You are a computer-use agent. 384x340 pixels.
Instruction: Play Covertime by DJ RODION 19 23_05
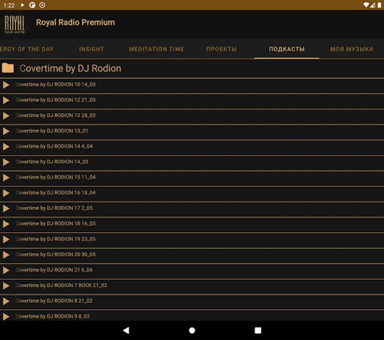(6, 240)
